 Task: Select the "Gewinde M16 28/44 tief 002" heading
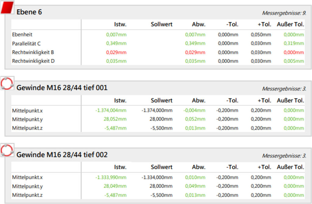click(x=62, y=155)
